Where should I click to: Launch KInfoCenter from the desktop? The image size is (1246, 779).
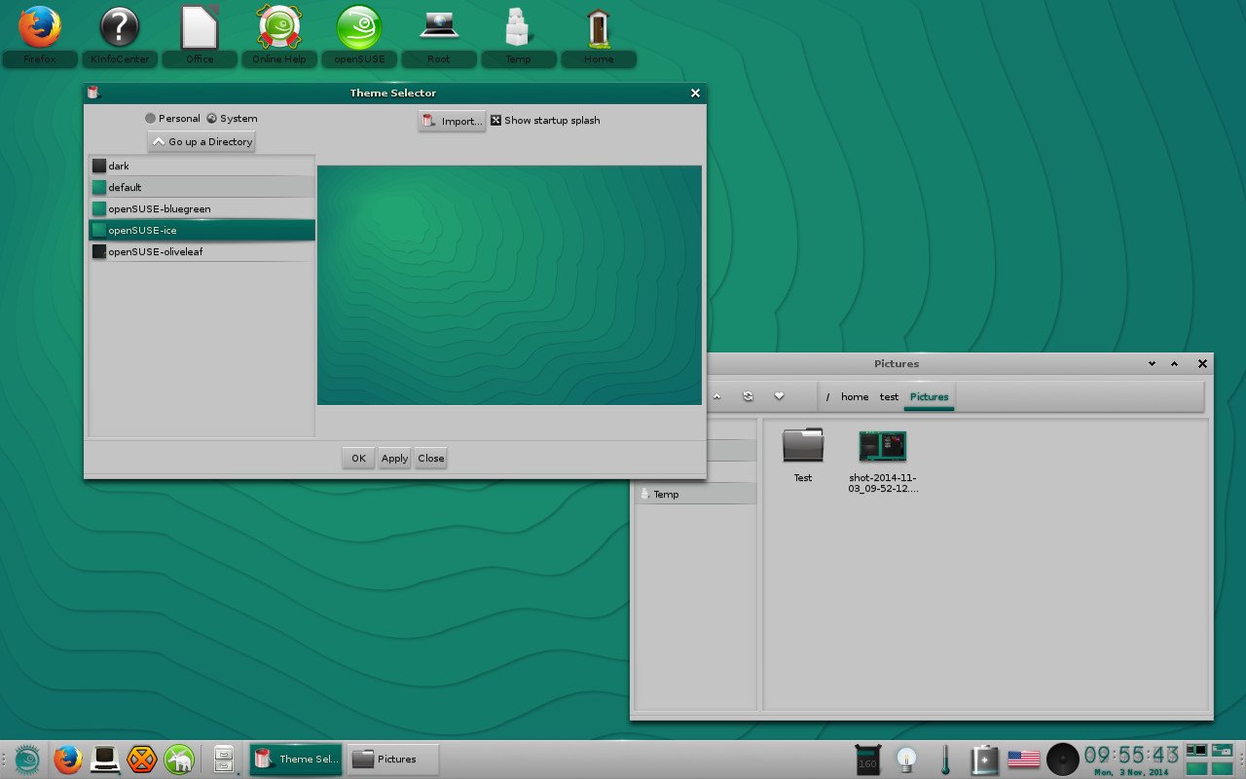point(120,28)
